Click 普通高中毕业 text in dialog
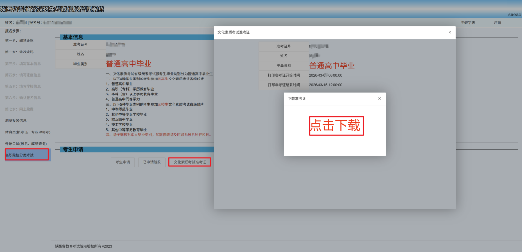Viewport: 522px width, 252px height. click(332, 66)
